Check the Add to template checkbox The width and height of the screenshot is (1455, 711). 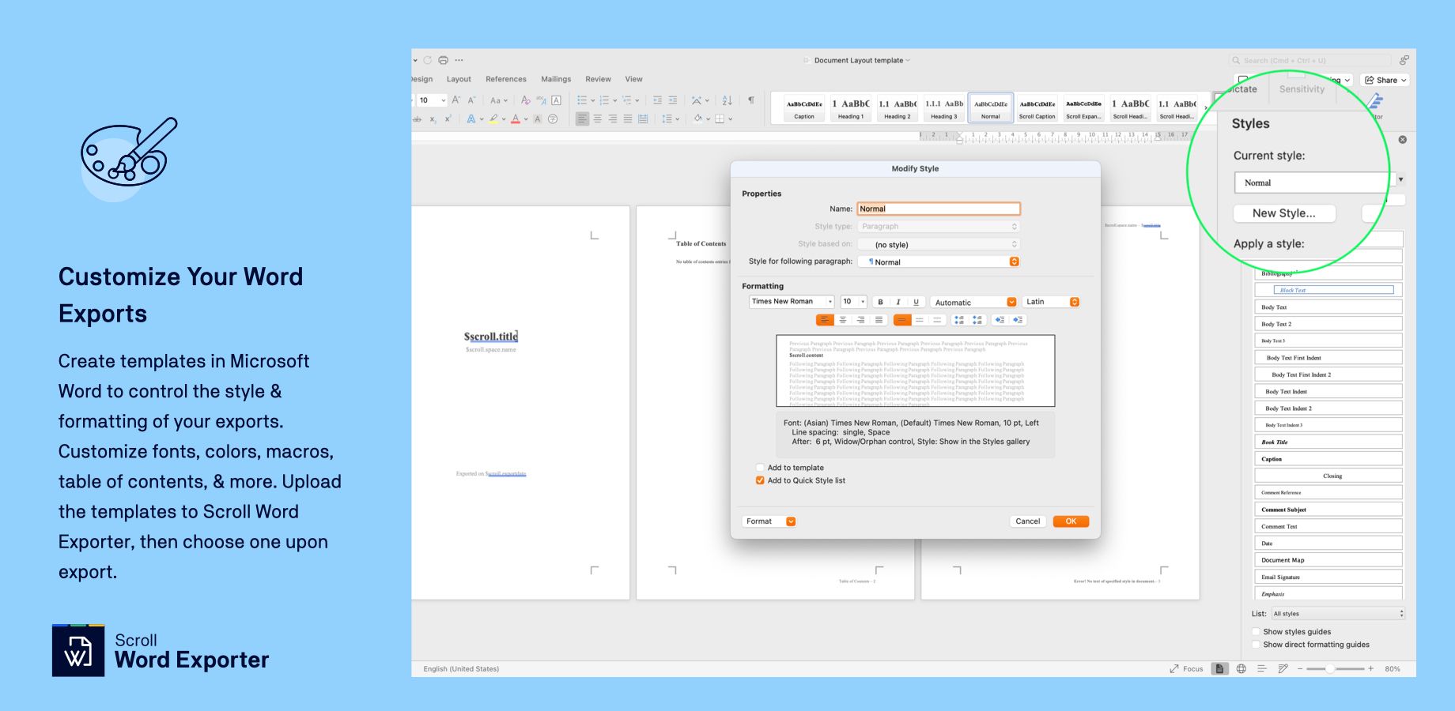[x=760, y=468]
